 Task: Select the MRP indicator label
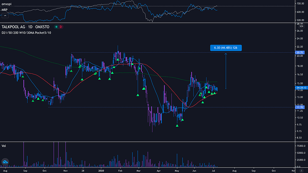click(x=4, y=10)
